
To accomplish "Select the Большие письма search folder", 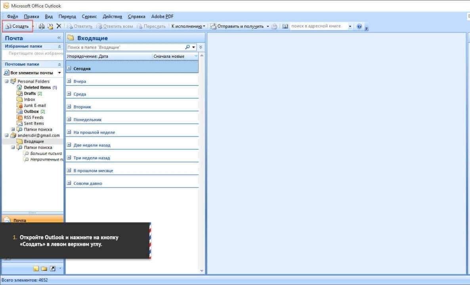I will [46, 153].
